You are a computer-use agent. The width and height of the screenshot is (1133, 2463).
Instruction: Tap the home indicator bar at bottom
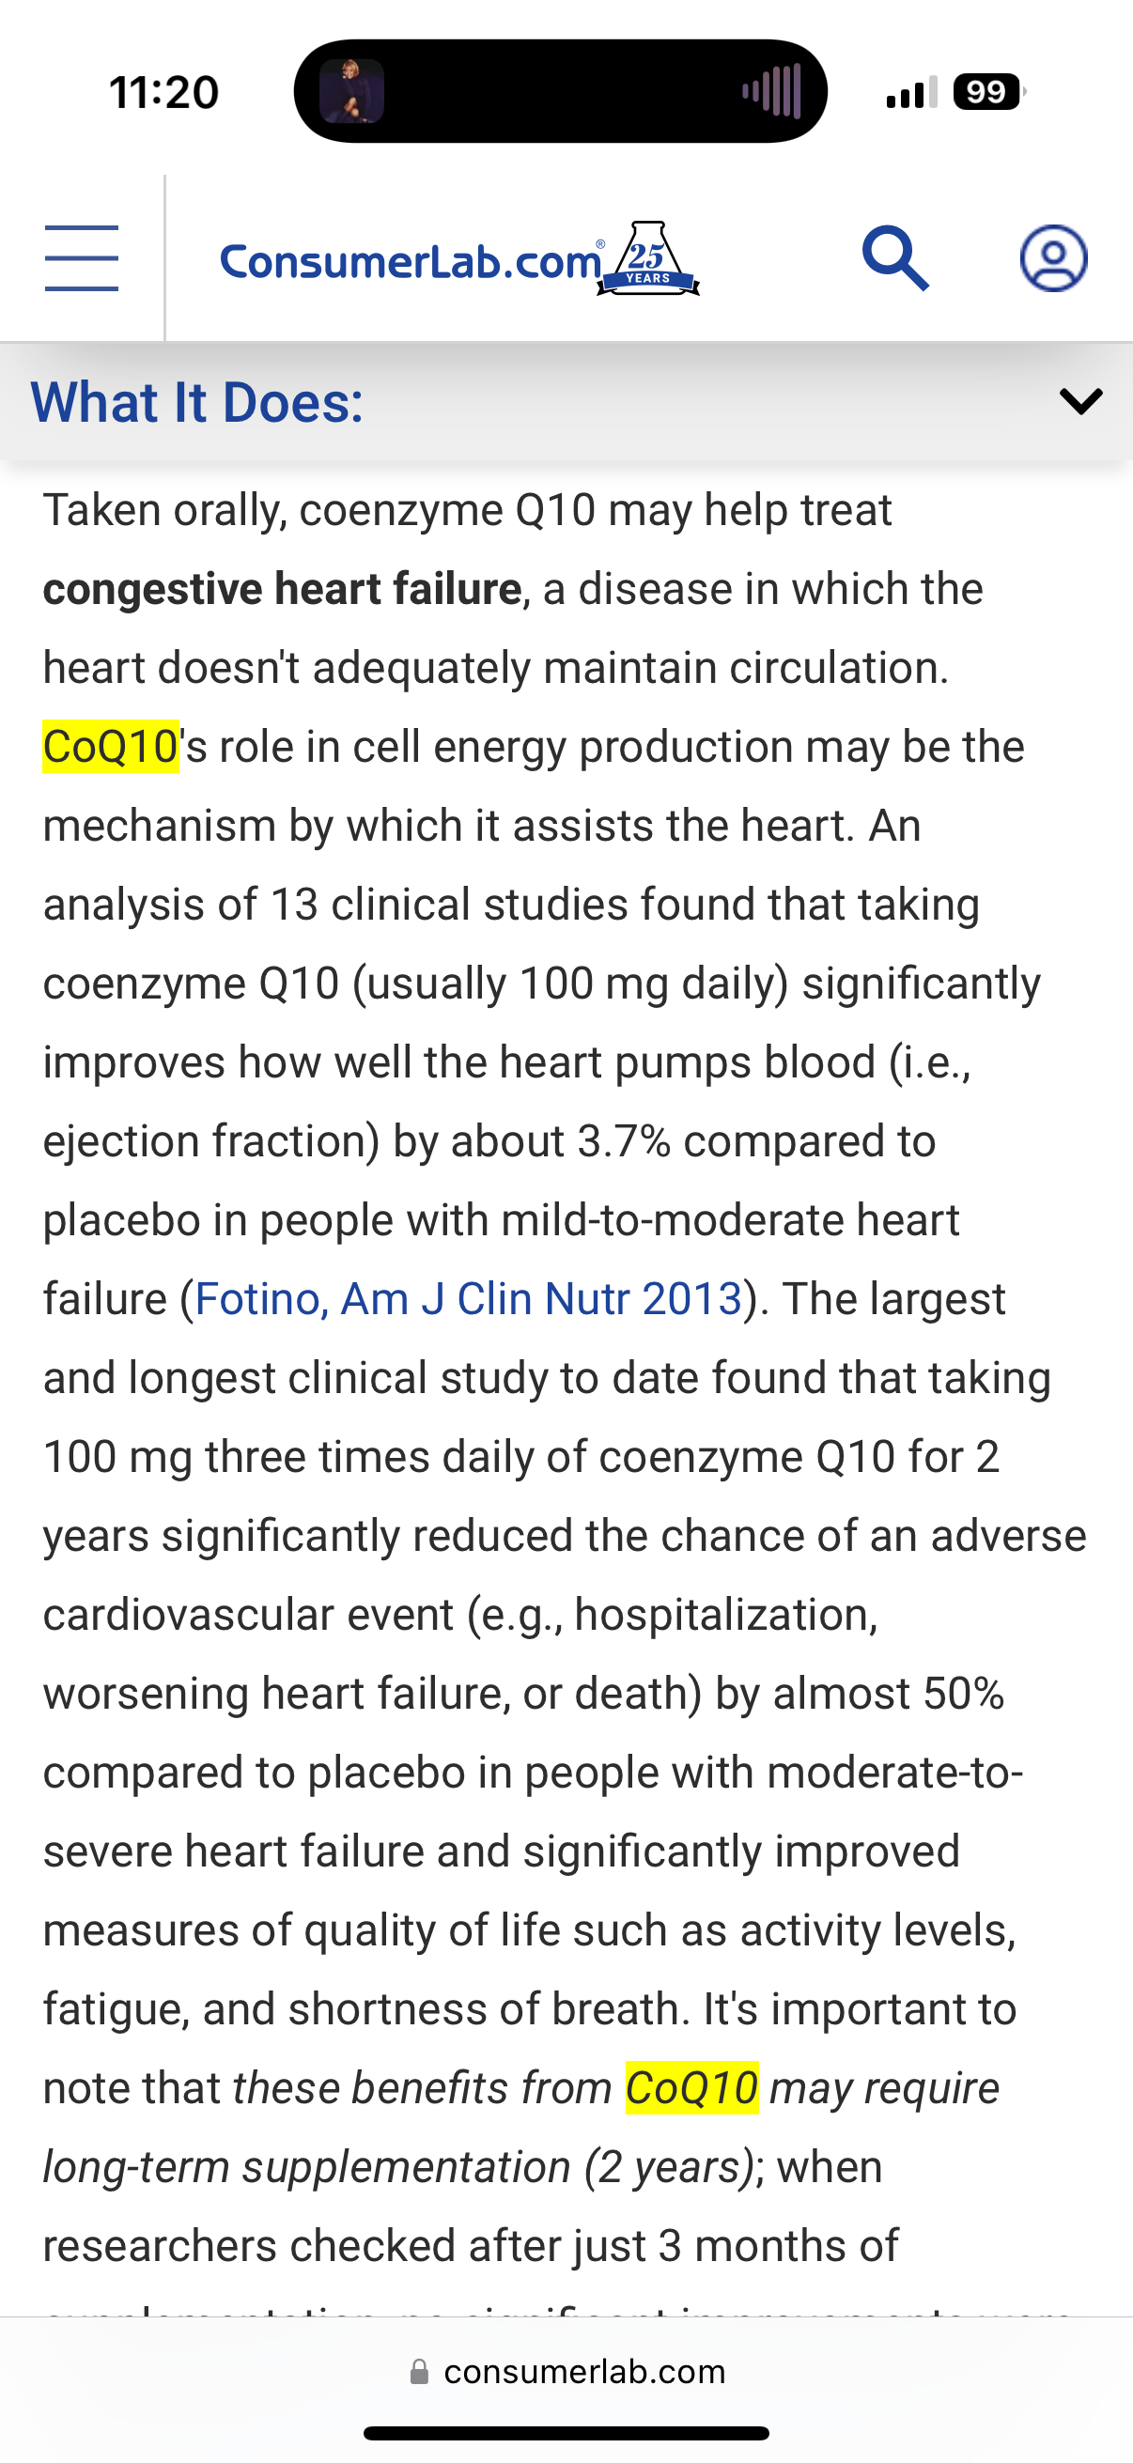[566, 2433]
